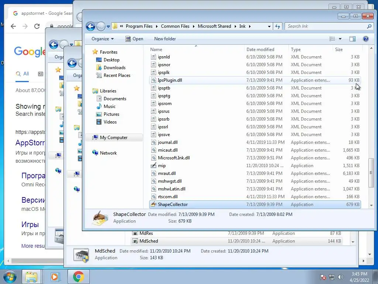The image size is (378, 284).
Task: Select the micaut.dll file icon
Action: (154, 150)
